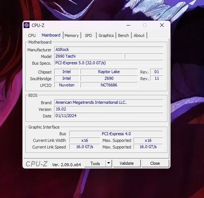Click the Raptor Lake chipset value

pos(109,72)
